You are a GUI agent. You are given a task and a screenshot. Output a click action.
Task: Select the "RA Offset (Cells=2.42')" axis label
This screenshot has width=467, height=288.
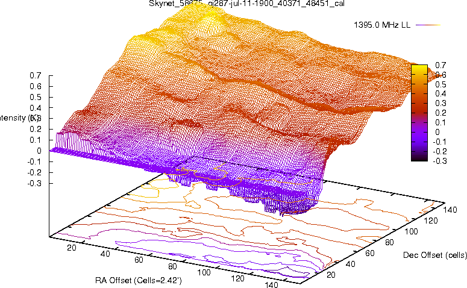tap(139, 280)
